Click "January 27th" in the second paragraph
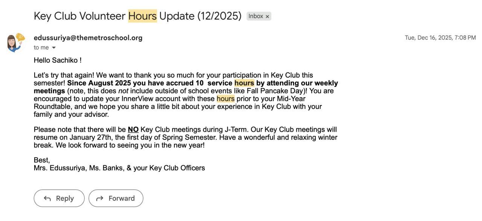 point(87,137)
